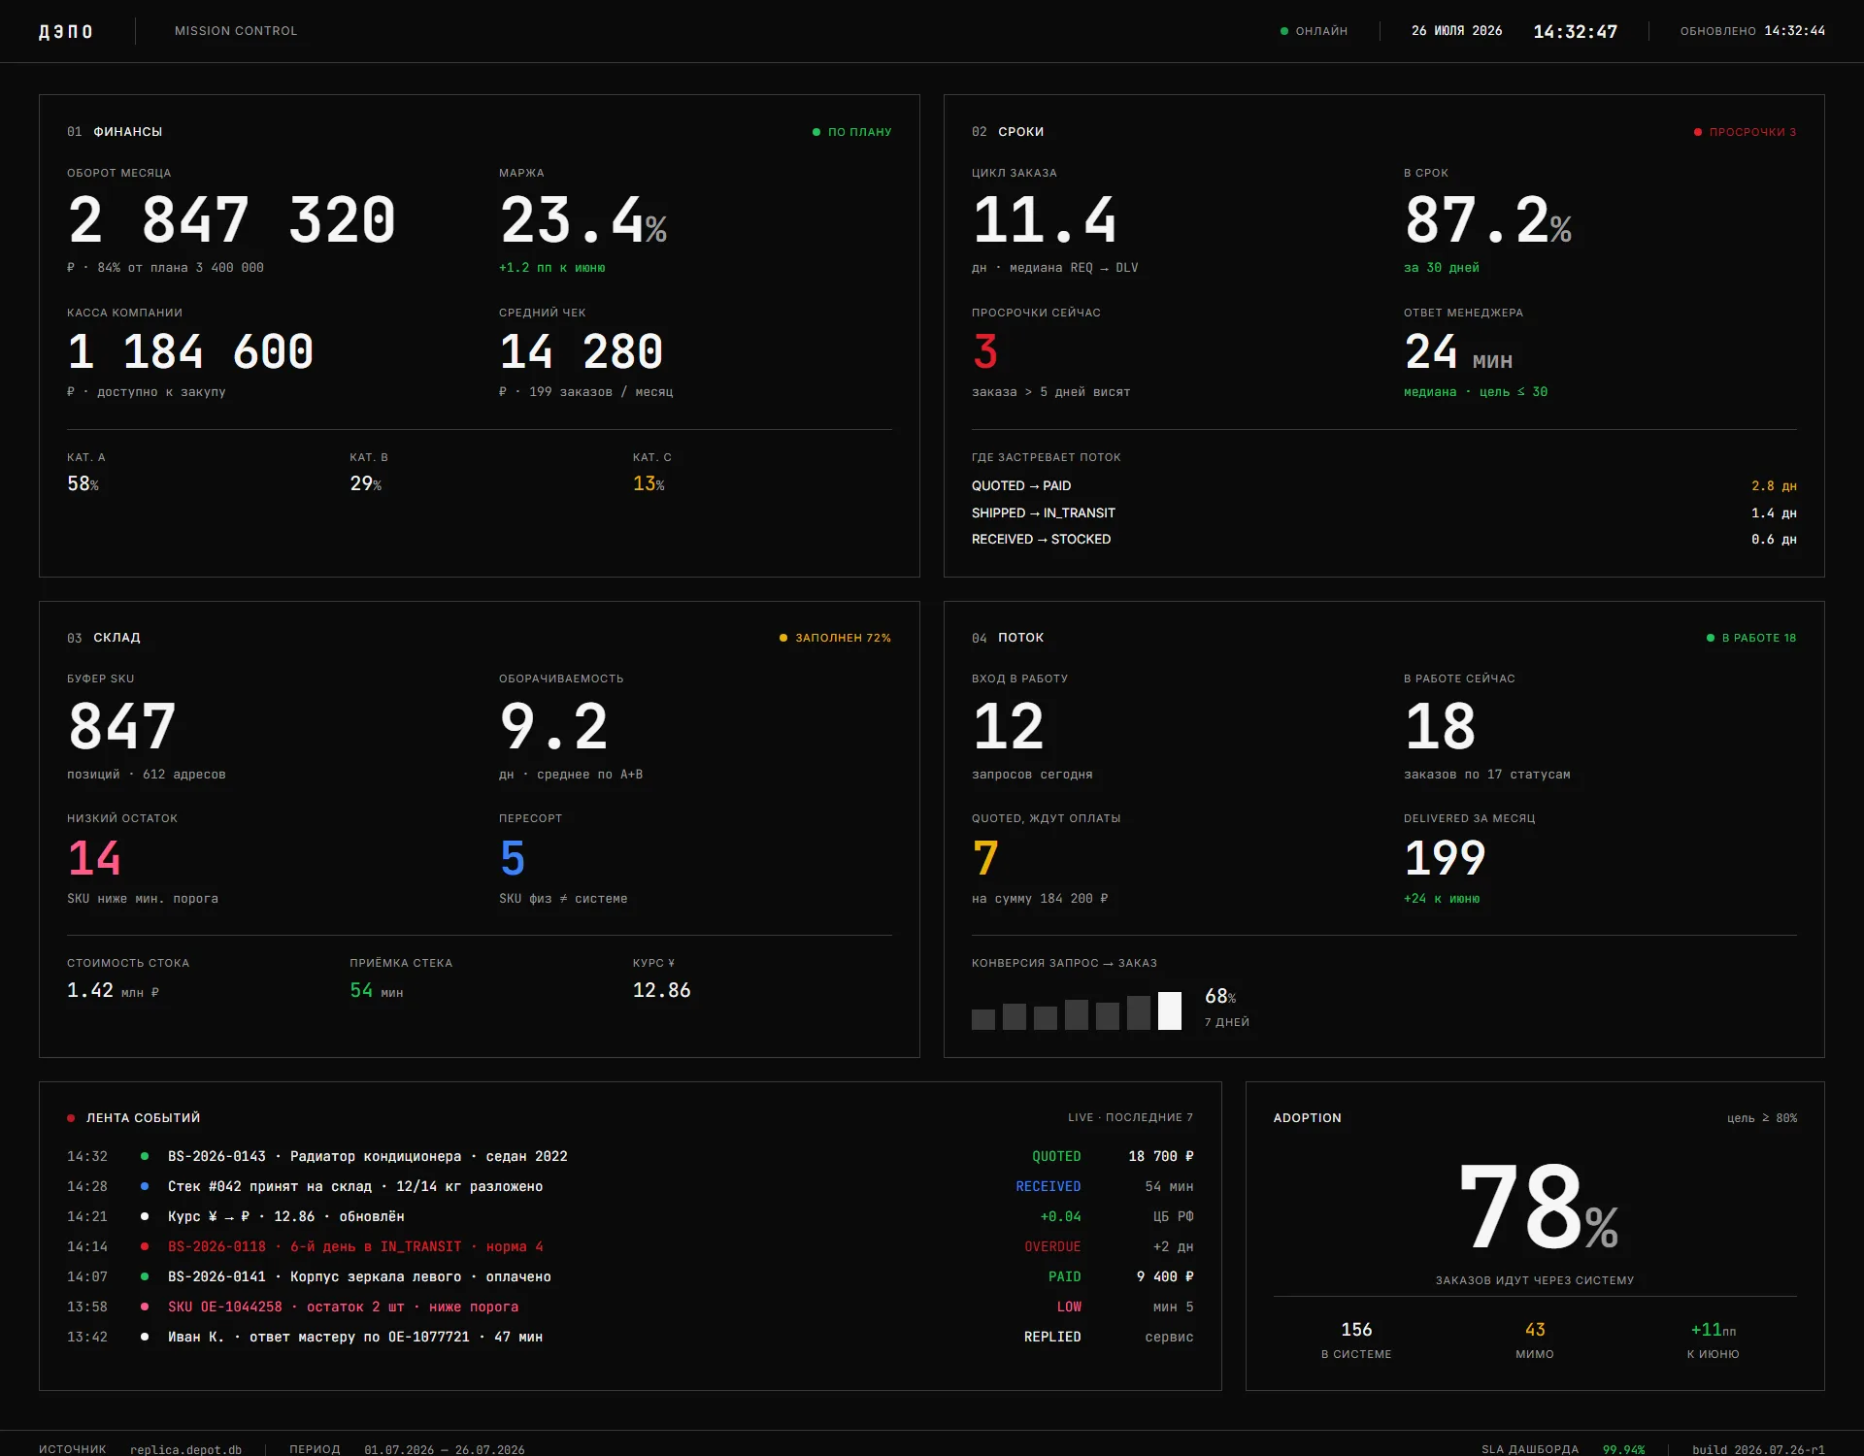The width and height of the screenshot is (1864, 1456).
Task: Click the red ЛЕНТА СОБЫТИЙ live dot
Action: 71,1118
